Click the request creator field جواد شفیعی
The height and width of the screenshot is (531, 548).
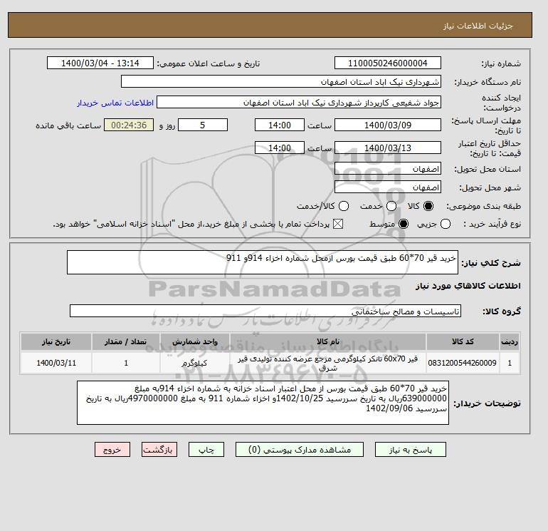(299, 103)
